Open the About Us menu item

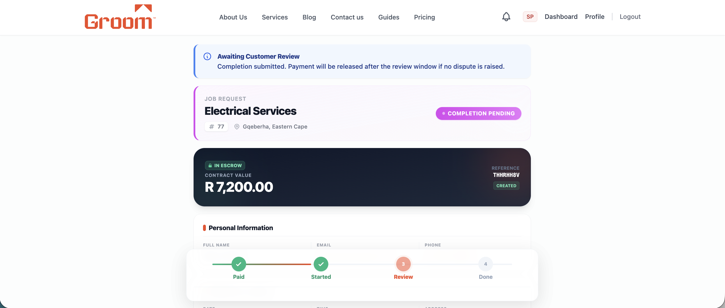(x=233, y=17)
